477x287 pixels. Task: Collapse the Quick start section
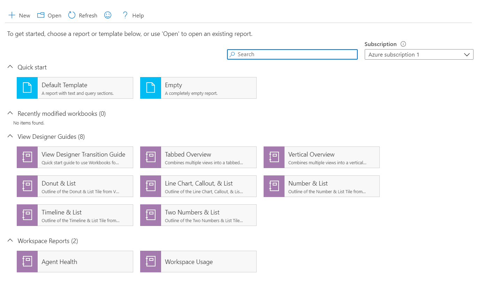click(10, 66)
